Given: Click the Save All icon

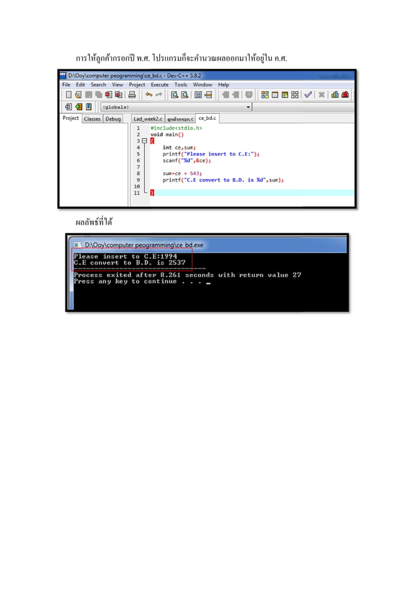Looking at the screenshot, I should [x=98, y=94].
